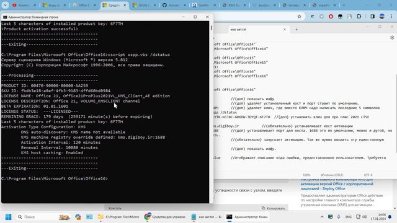Open the Deploy Office link in browser
397x223 pixels.
coord(337,185)
